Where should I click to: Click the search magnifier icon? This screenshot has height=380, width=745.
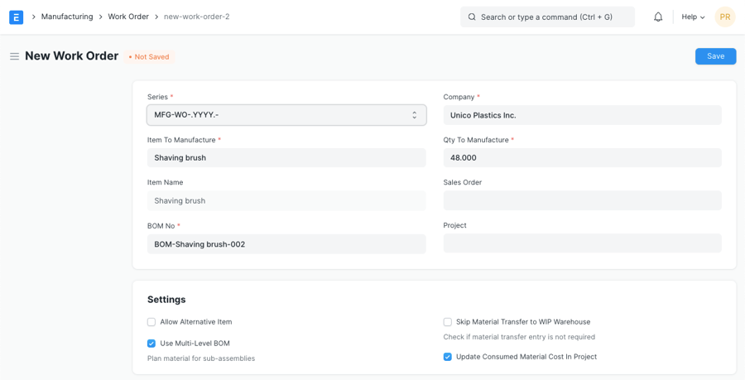472,17
